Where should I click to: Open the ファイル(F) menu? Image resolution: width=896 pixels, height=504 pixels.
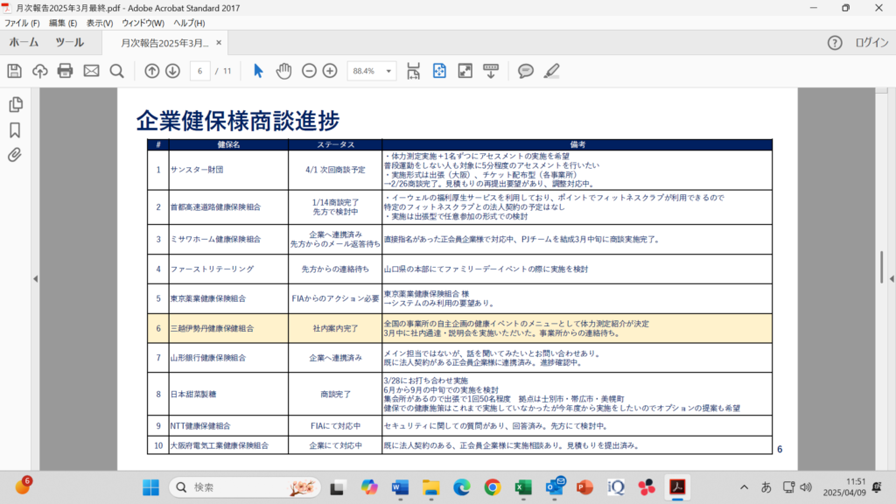coord(22,24)
